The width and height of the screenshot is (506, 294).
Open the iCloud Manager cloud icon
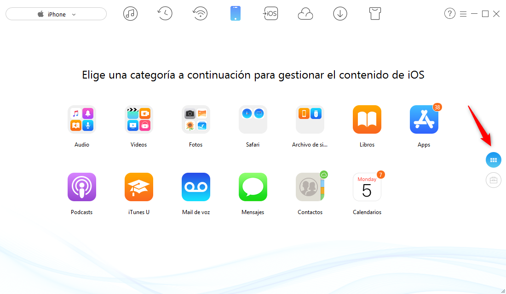point(305,13)
